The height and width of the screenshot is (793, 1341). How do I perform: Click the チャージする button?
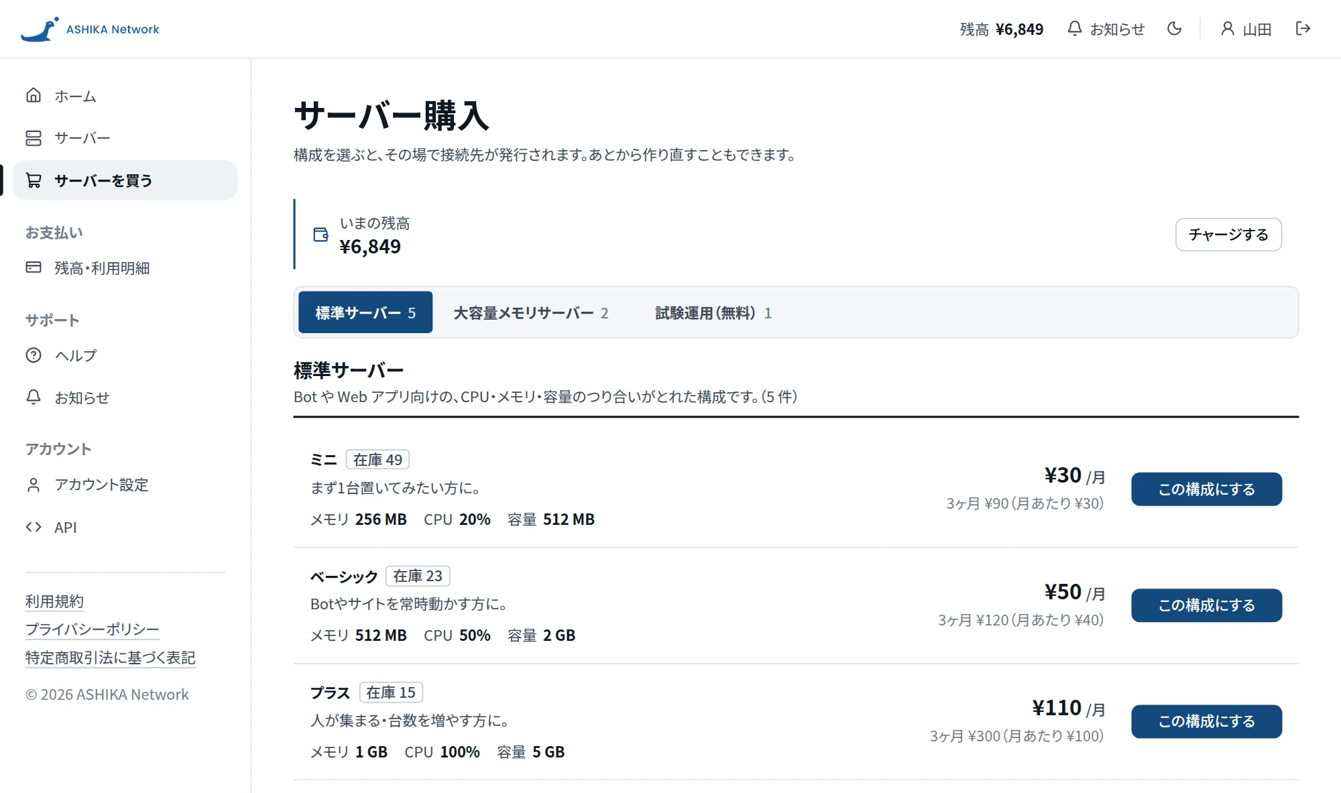click(x=1228, y=235)
